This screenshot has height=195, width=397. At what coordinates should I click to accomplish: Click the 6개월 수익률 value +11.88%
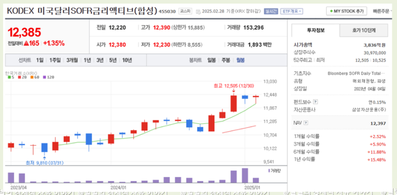[377, 152]
